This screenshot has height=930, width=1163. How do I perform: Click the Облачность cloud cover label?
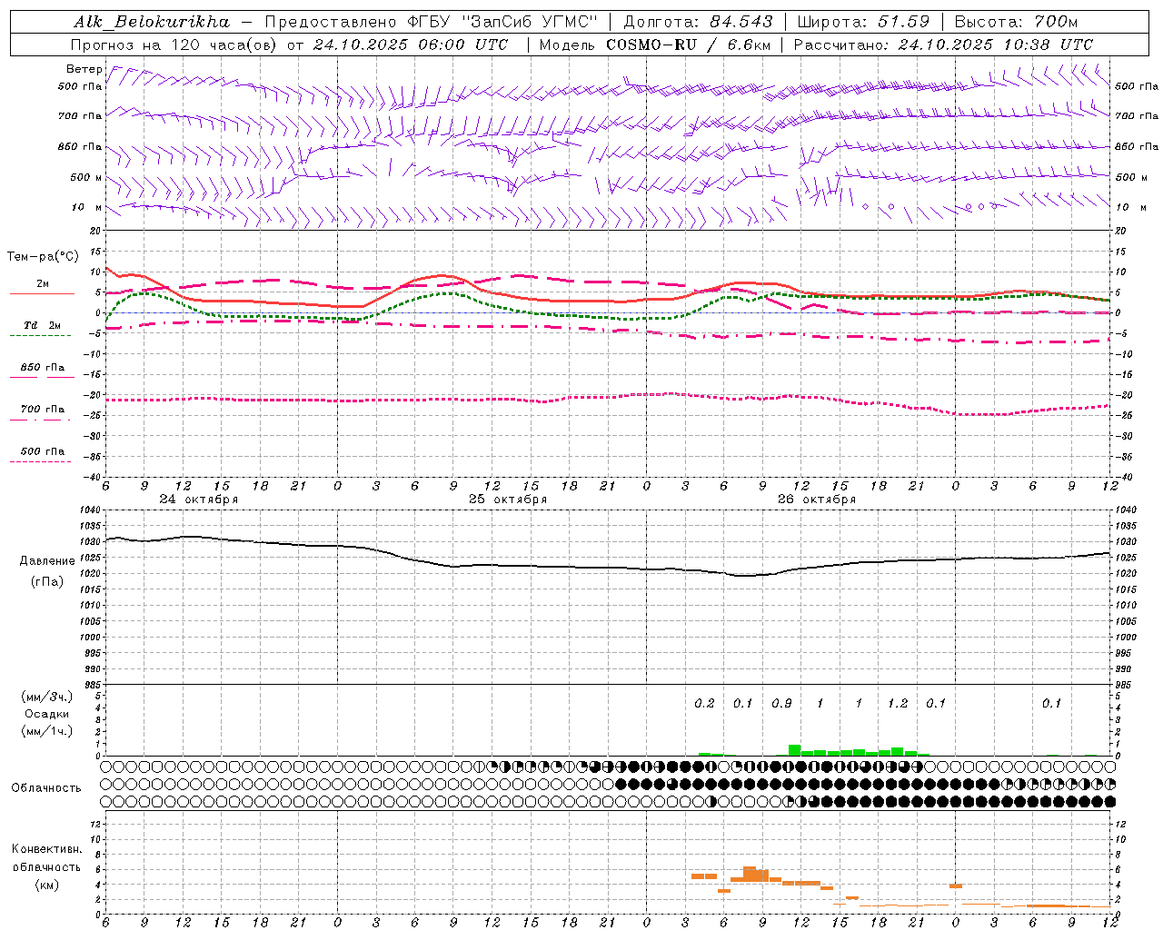coord(46,788)
